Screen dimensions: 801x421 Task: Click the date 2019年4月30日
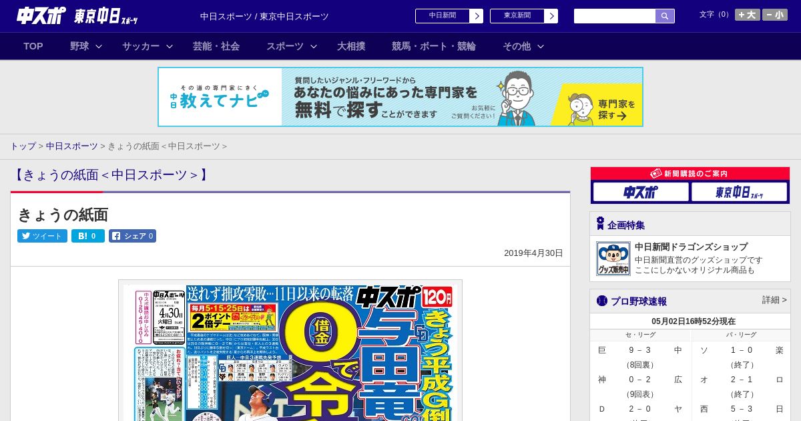pos(533,253)
